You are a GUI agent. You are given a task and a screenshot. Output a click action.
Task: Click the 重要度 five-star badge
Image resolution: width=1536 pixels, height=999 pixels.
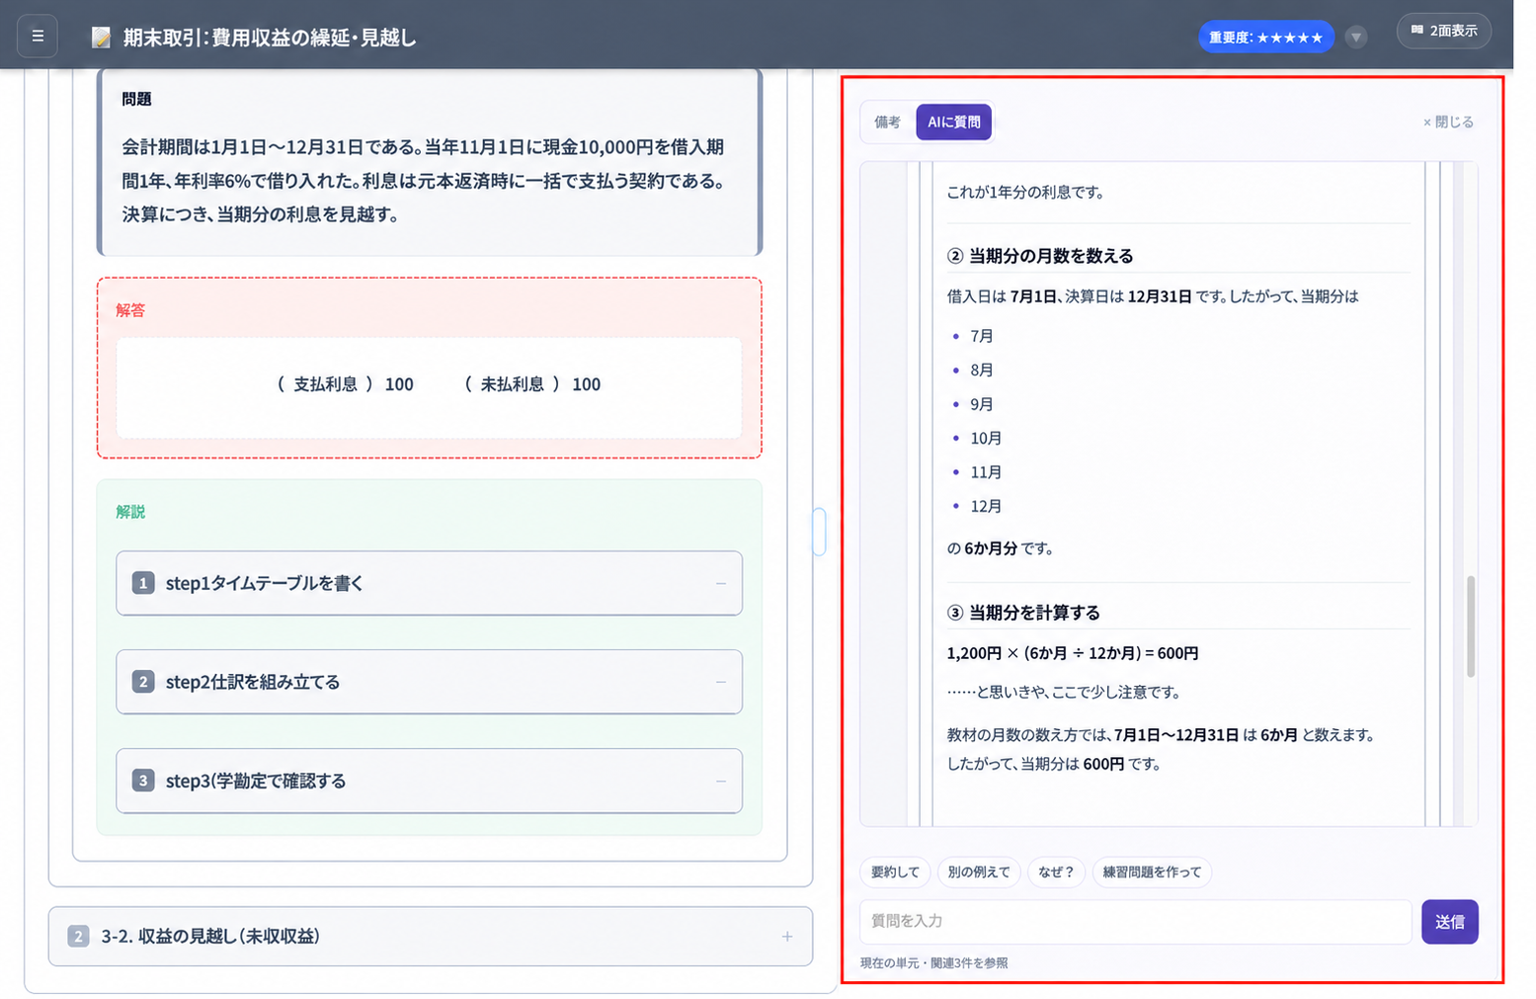click(x=1265, y=38)
